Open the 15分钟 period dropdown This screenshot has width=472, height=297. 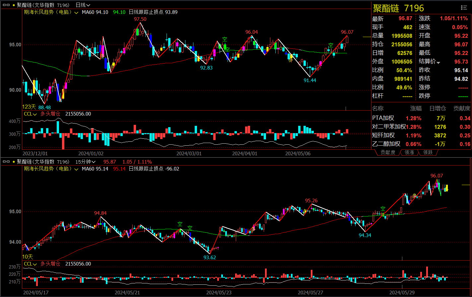86,162
